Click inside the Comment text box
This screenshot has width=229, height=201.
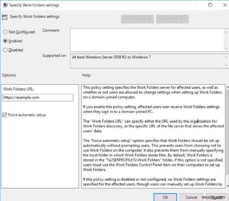(147, 40)
